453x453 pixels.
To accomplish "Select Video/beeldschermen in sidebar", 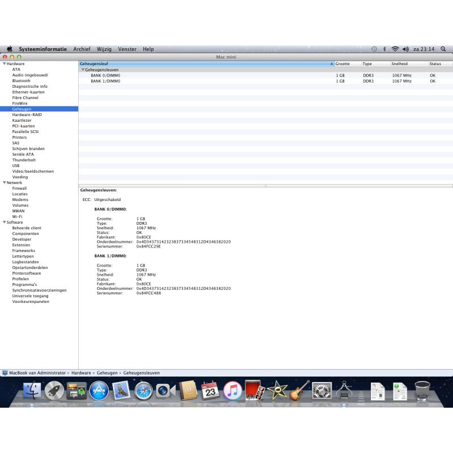I will coord(33,171).
